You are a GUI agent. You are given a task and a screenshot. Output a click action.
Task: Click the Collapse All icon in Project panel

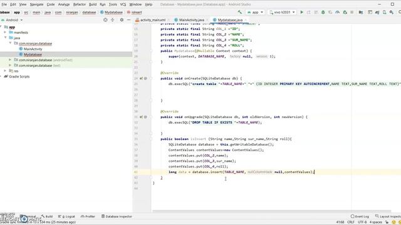pos(113,19)
